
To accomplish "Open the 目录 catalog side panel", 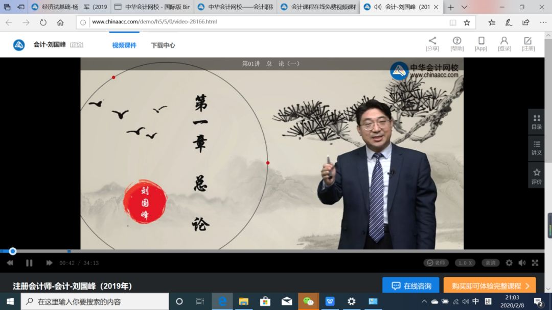I will [x=537, y=122].
